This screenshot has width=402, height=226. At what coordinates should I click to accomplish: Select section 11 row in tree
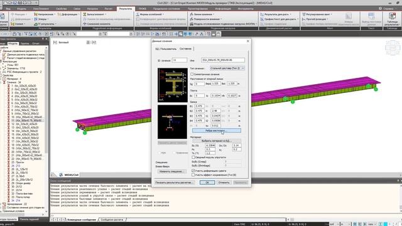(26, 121)
